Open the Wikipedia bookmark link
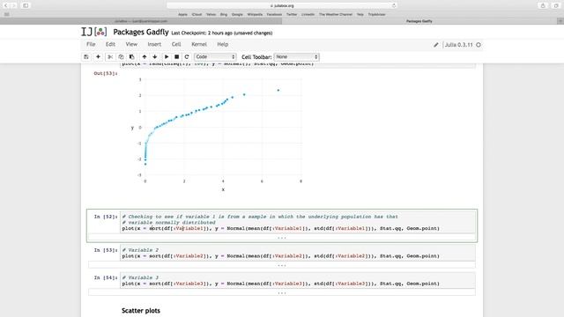This screenshot has width=564, height=317. click(255, 14)
